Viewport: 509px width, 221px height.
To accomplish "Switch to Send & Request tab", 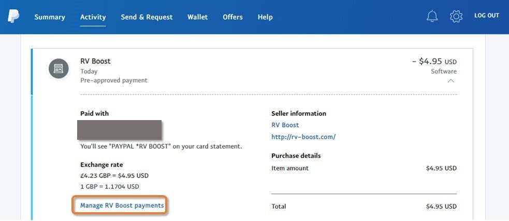I will pyautogui.click(x=147, y=17).
